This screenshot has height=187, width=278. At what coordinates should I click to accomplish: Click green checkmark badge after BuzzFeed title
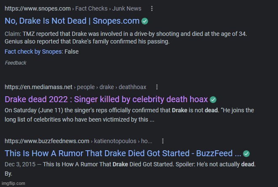(x=246, y=154)
